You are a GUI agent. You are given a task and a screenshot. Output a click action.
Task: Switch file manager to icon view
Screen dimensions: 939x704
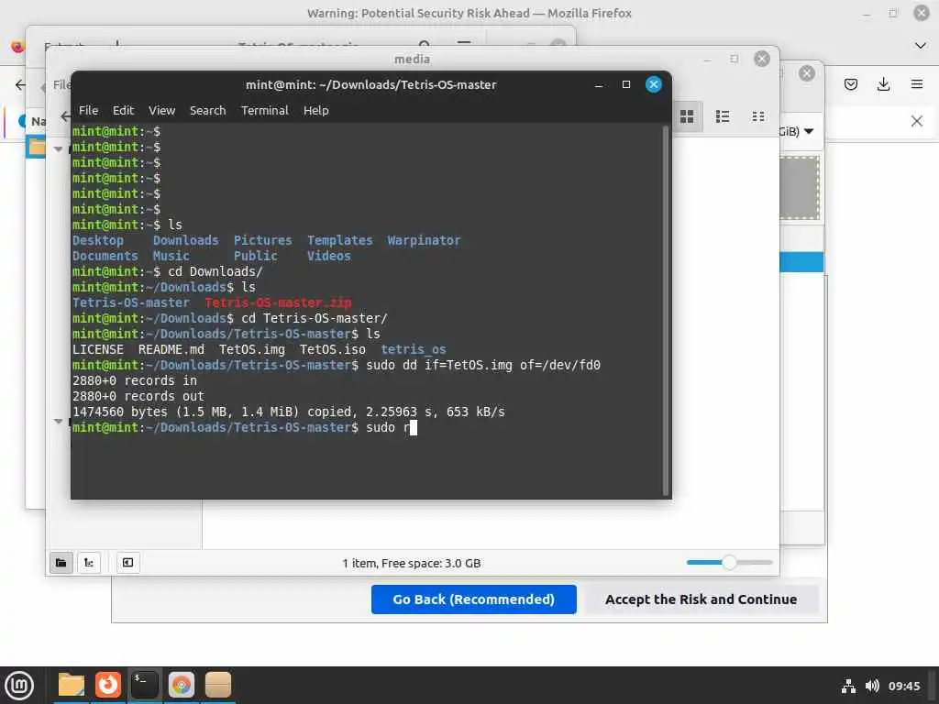(687, 116)
